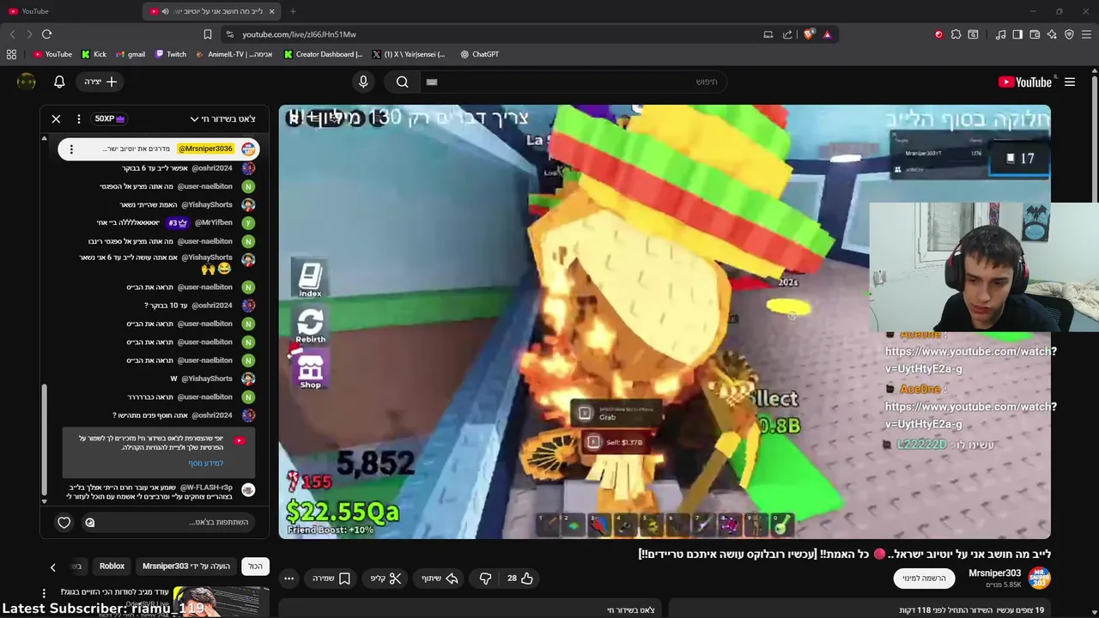Open a new browser tab
Viewport: 1099px width, 618px height.
[x=293, y=11]
